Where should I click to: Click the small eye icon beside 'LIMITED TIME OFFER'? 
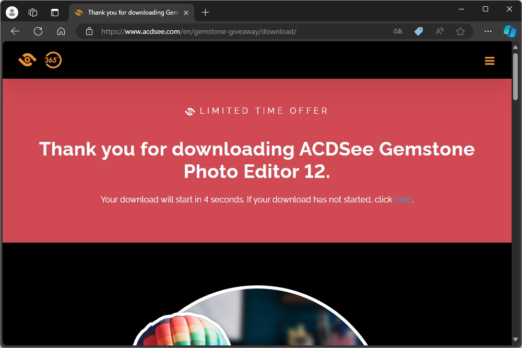190,112
